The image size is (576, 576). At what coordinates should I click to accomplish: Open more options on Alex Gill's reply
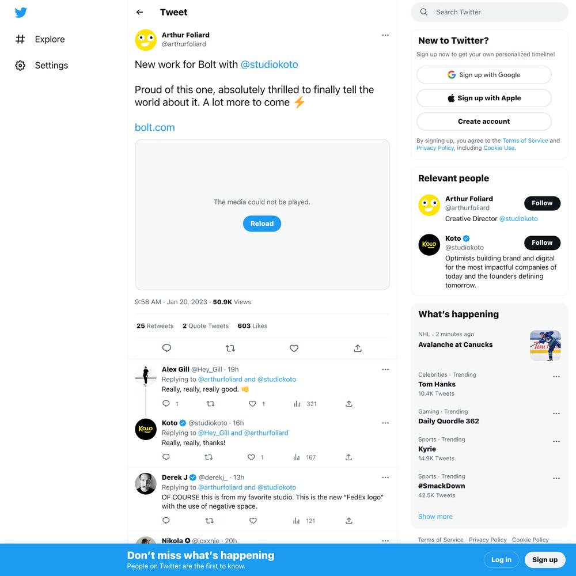click(x=385, y=369)
